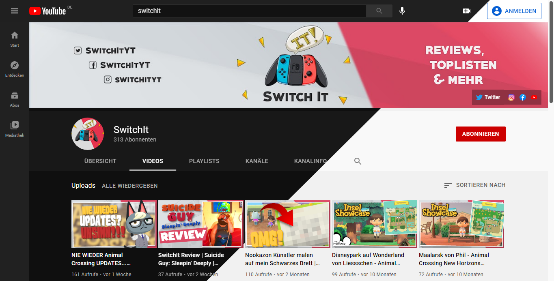Open the Suicide Guy Review thumbnail
This screenshot has width=554, height=281.
(200, 224)
